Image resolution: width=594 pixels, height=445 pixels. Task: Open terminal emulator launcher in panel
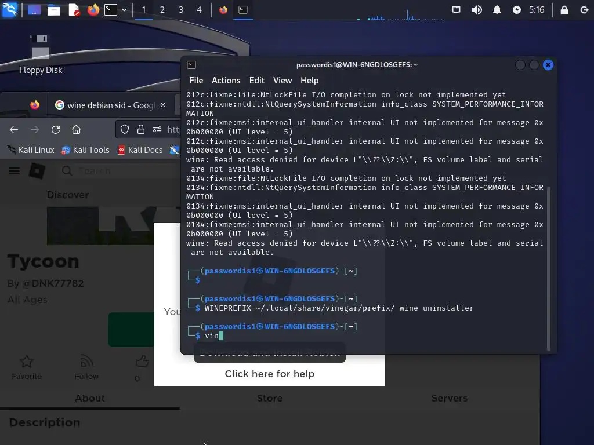point(111,10)
